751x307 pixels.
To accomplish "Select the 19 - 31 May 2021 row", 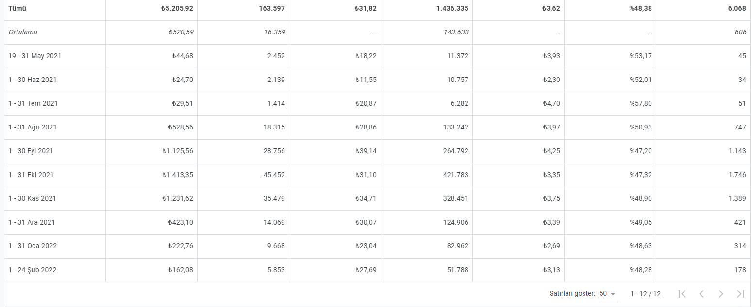I will point(377,56).
